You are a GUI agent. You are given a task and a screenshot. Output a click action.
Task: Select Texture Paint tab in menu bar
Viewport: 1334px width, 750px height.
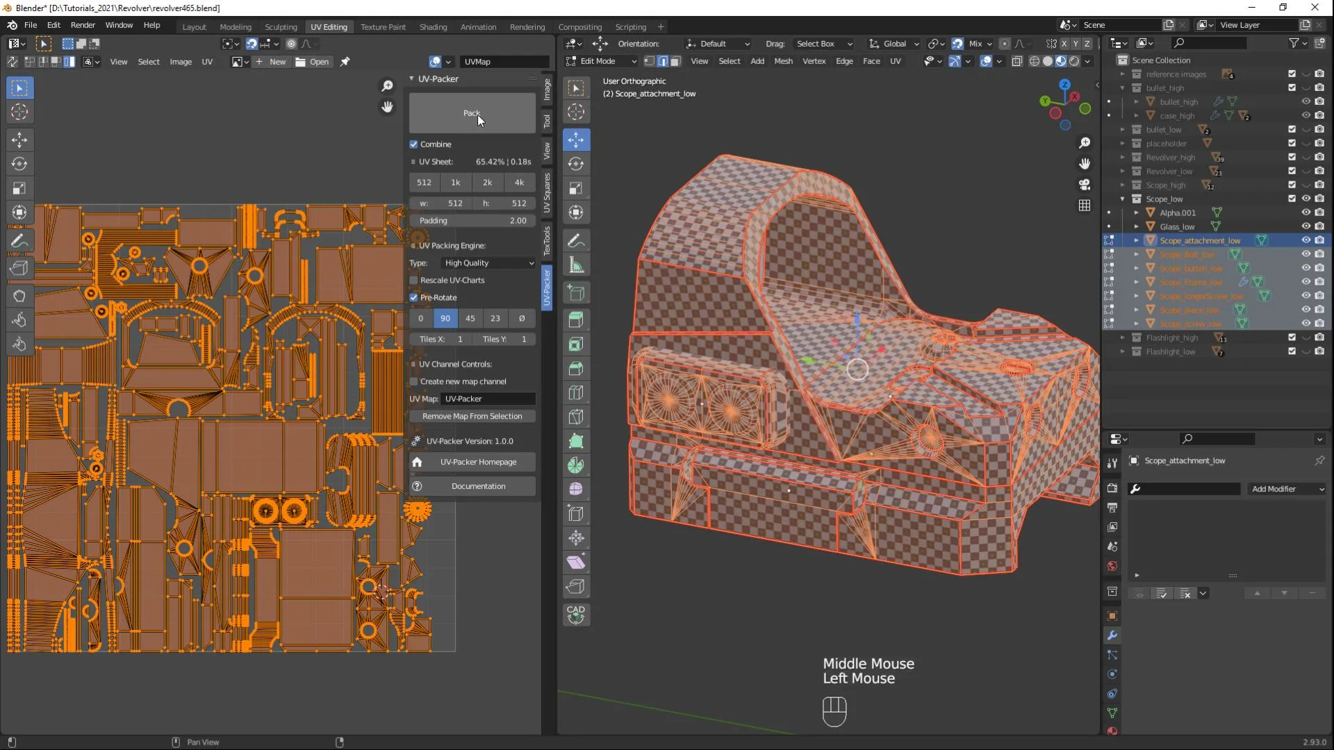click(383, 26)
